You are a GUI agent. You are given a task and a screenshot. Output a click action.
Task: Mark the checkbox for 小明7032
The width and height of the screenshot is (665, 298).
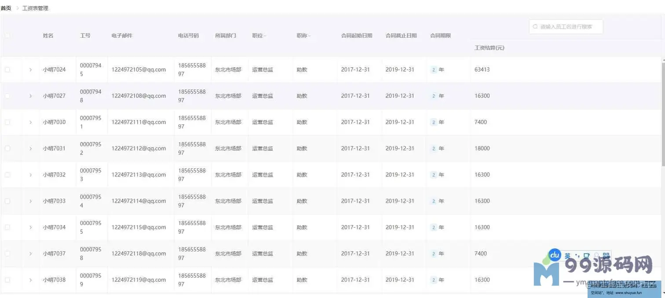pos(7,174)
